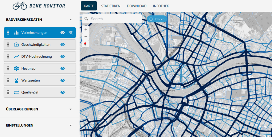Click the filter-off icon on Verkehrsmengen

(70, 33)
